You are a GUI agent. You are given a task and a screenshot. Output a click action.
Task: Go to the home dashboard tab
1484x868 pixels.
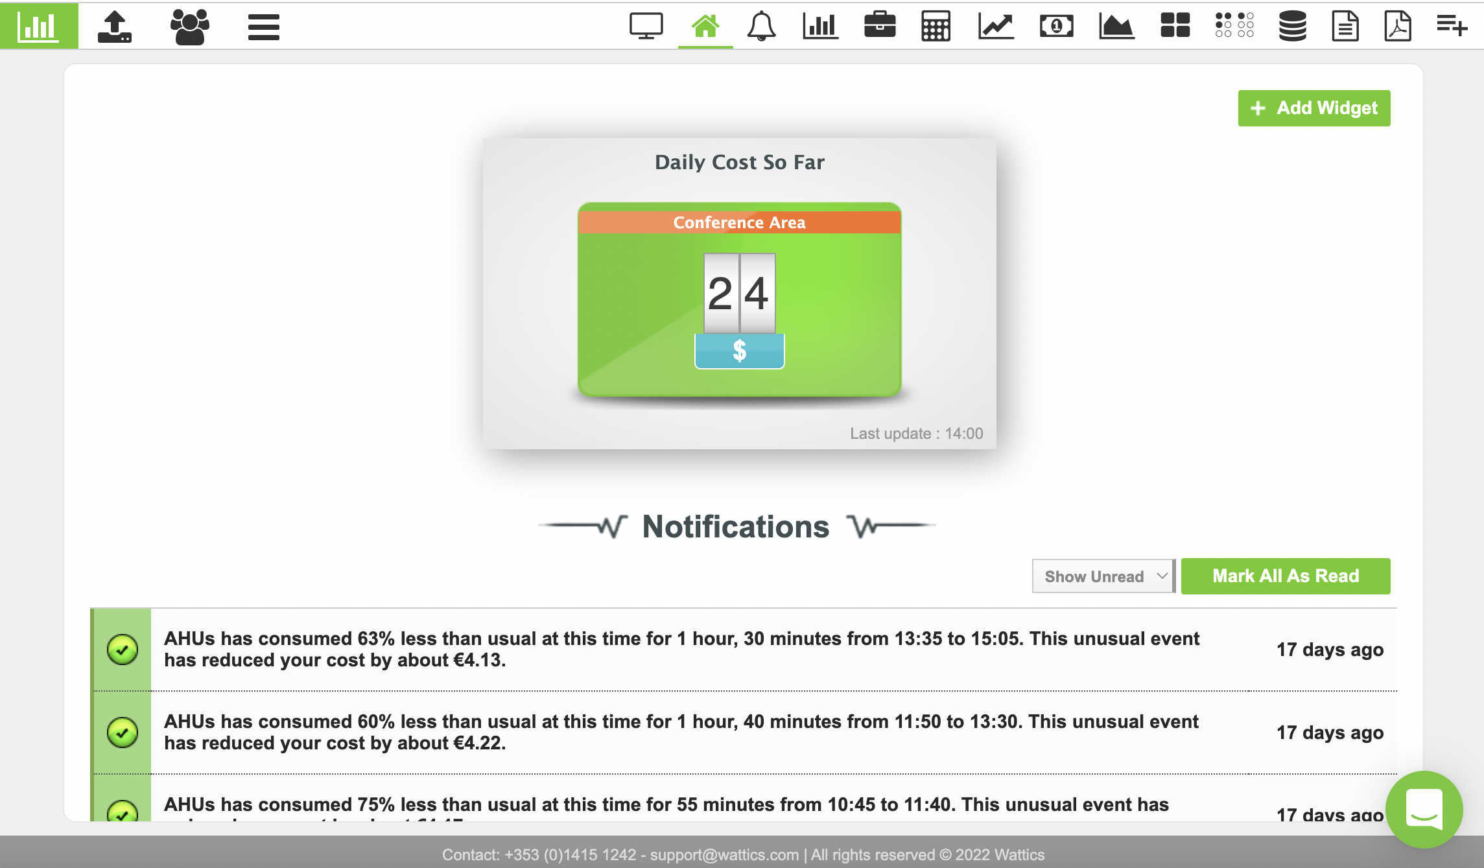pyautogui.click(x=705, y=27)
